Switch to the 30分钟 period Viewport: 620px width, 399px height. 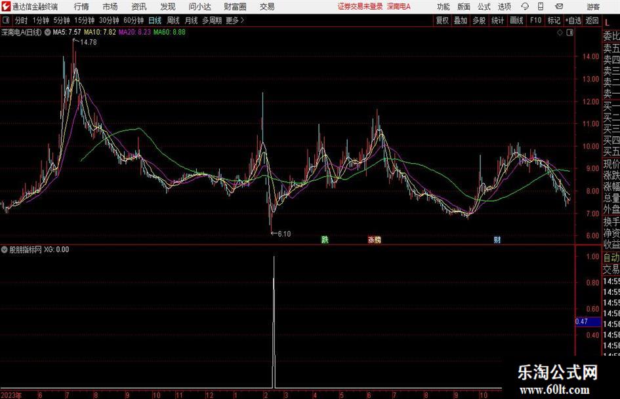point(109,20)
